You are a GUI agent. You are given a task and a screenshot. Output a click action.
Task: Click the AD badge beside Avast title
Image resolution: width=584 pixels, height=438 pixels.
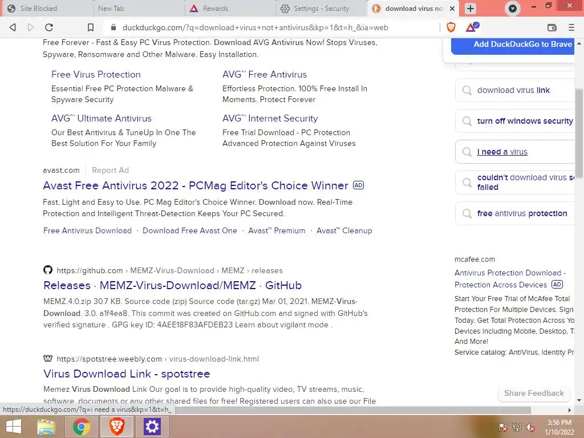point(358,185)
